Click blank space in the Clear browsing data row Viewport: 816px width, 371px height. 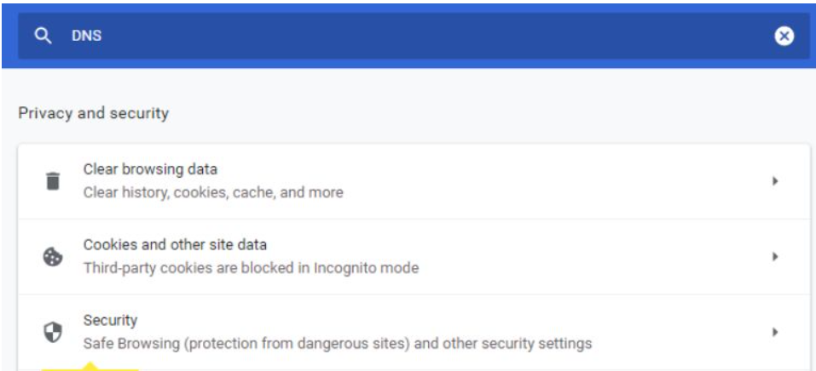(x=554, y=181)
